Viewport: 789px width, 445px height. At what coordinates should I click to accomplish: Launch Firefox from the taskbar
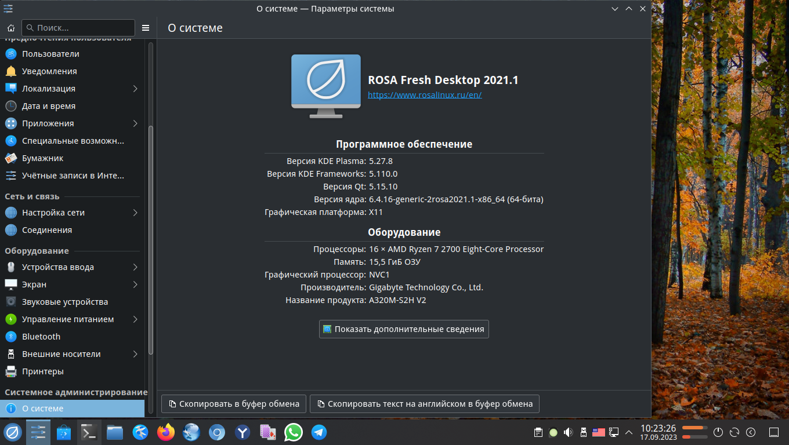point(166,432)
